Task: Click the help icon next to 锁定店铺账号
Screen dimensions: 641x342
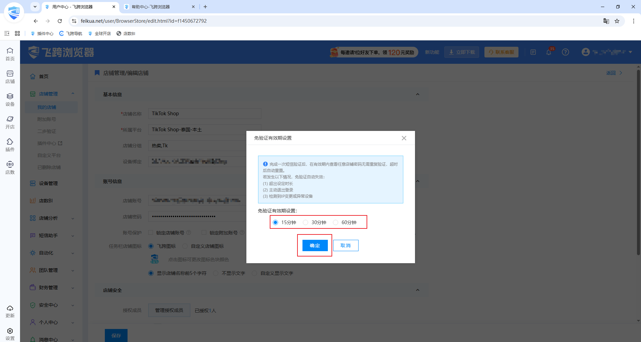Action: tap(189, 232)
